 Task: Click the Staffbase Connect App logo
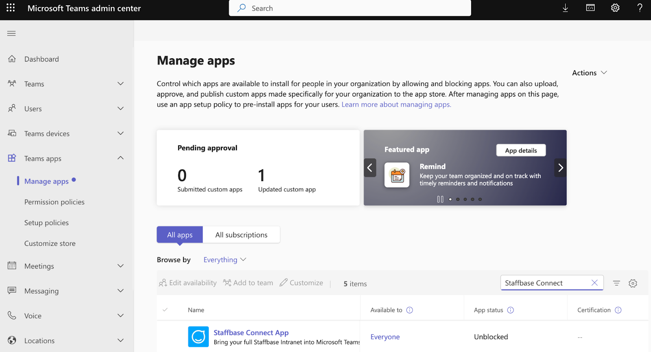point(198,337)
